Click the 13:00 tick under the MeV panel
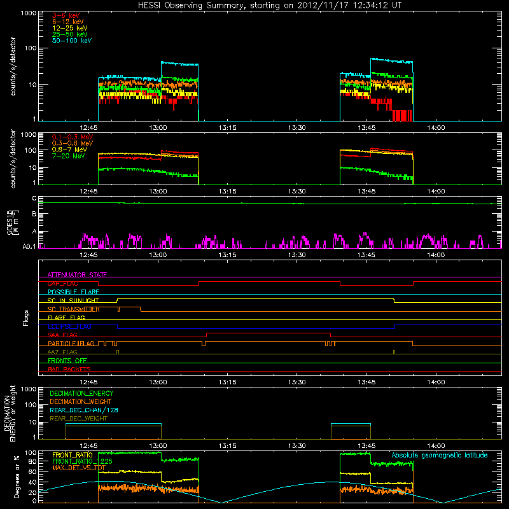This screenshot has width=509, height=509. [158, 192]
